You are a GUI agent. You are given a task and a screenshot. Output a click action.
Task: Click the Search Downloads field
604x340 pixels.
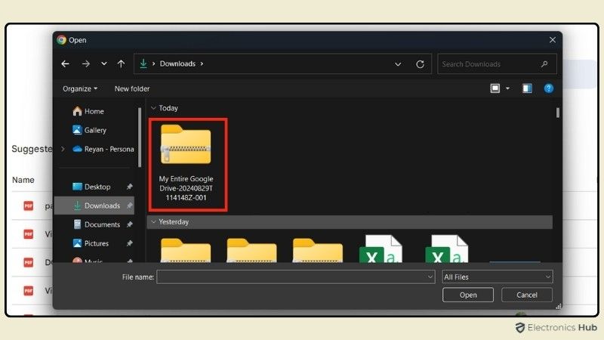tap(497, 64)
